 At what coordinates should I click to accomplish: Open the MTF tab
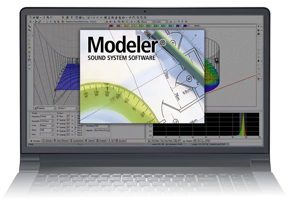coord(178,141)
